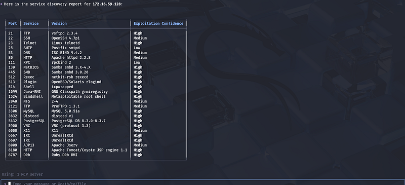Click the Service column header
Image resolution: width=405 pixels, height=185 pixels.
31,23
